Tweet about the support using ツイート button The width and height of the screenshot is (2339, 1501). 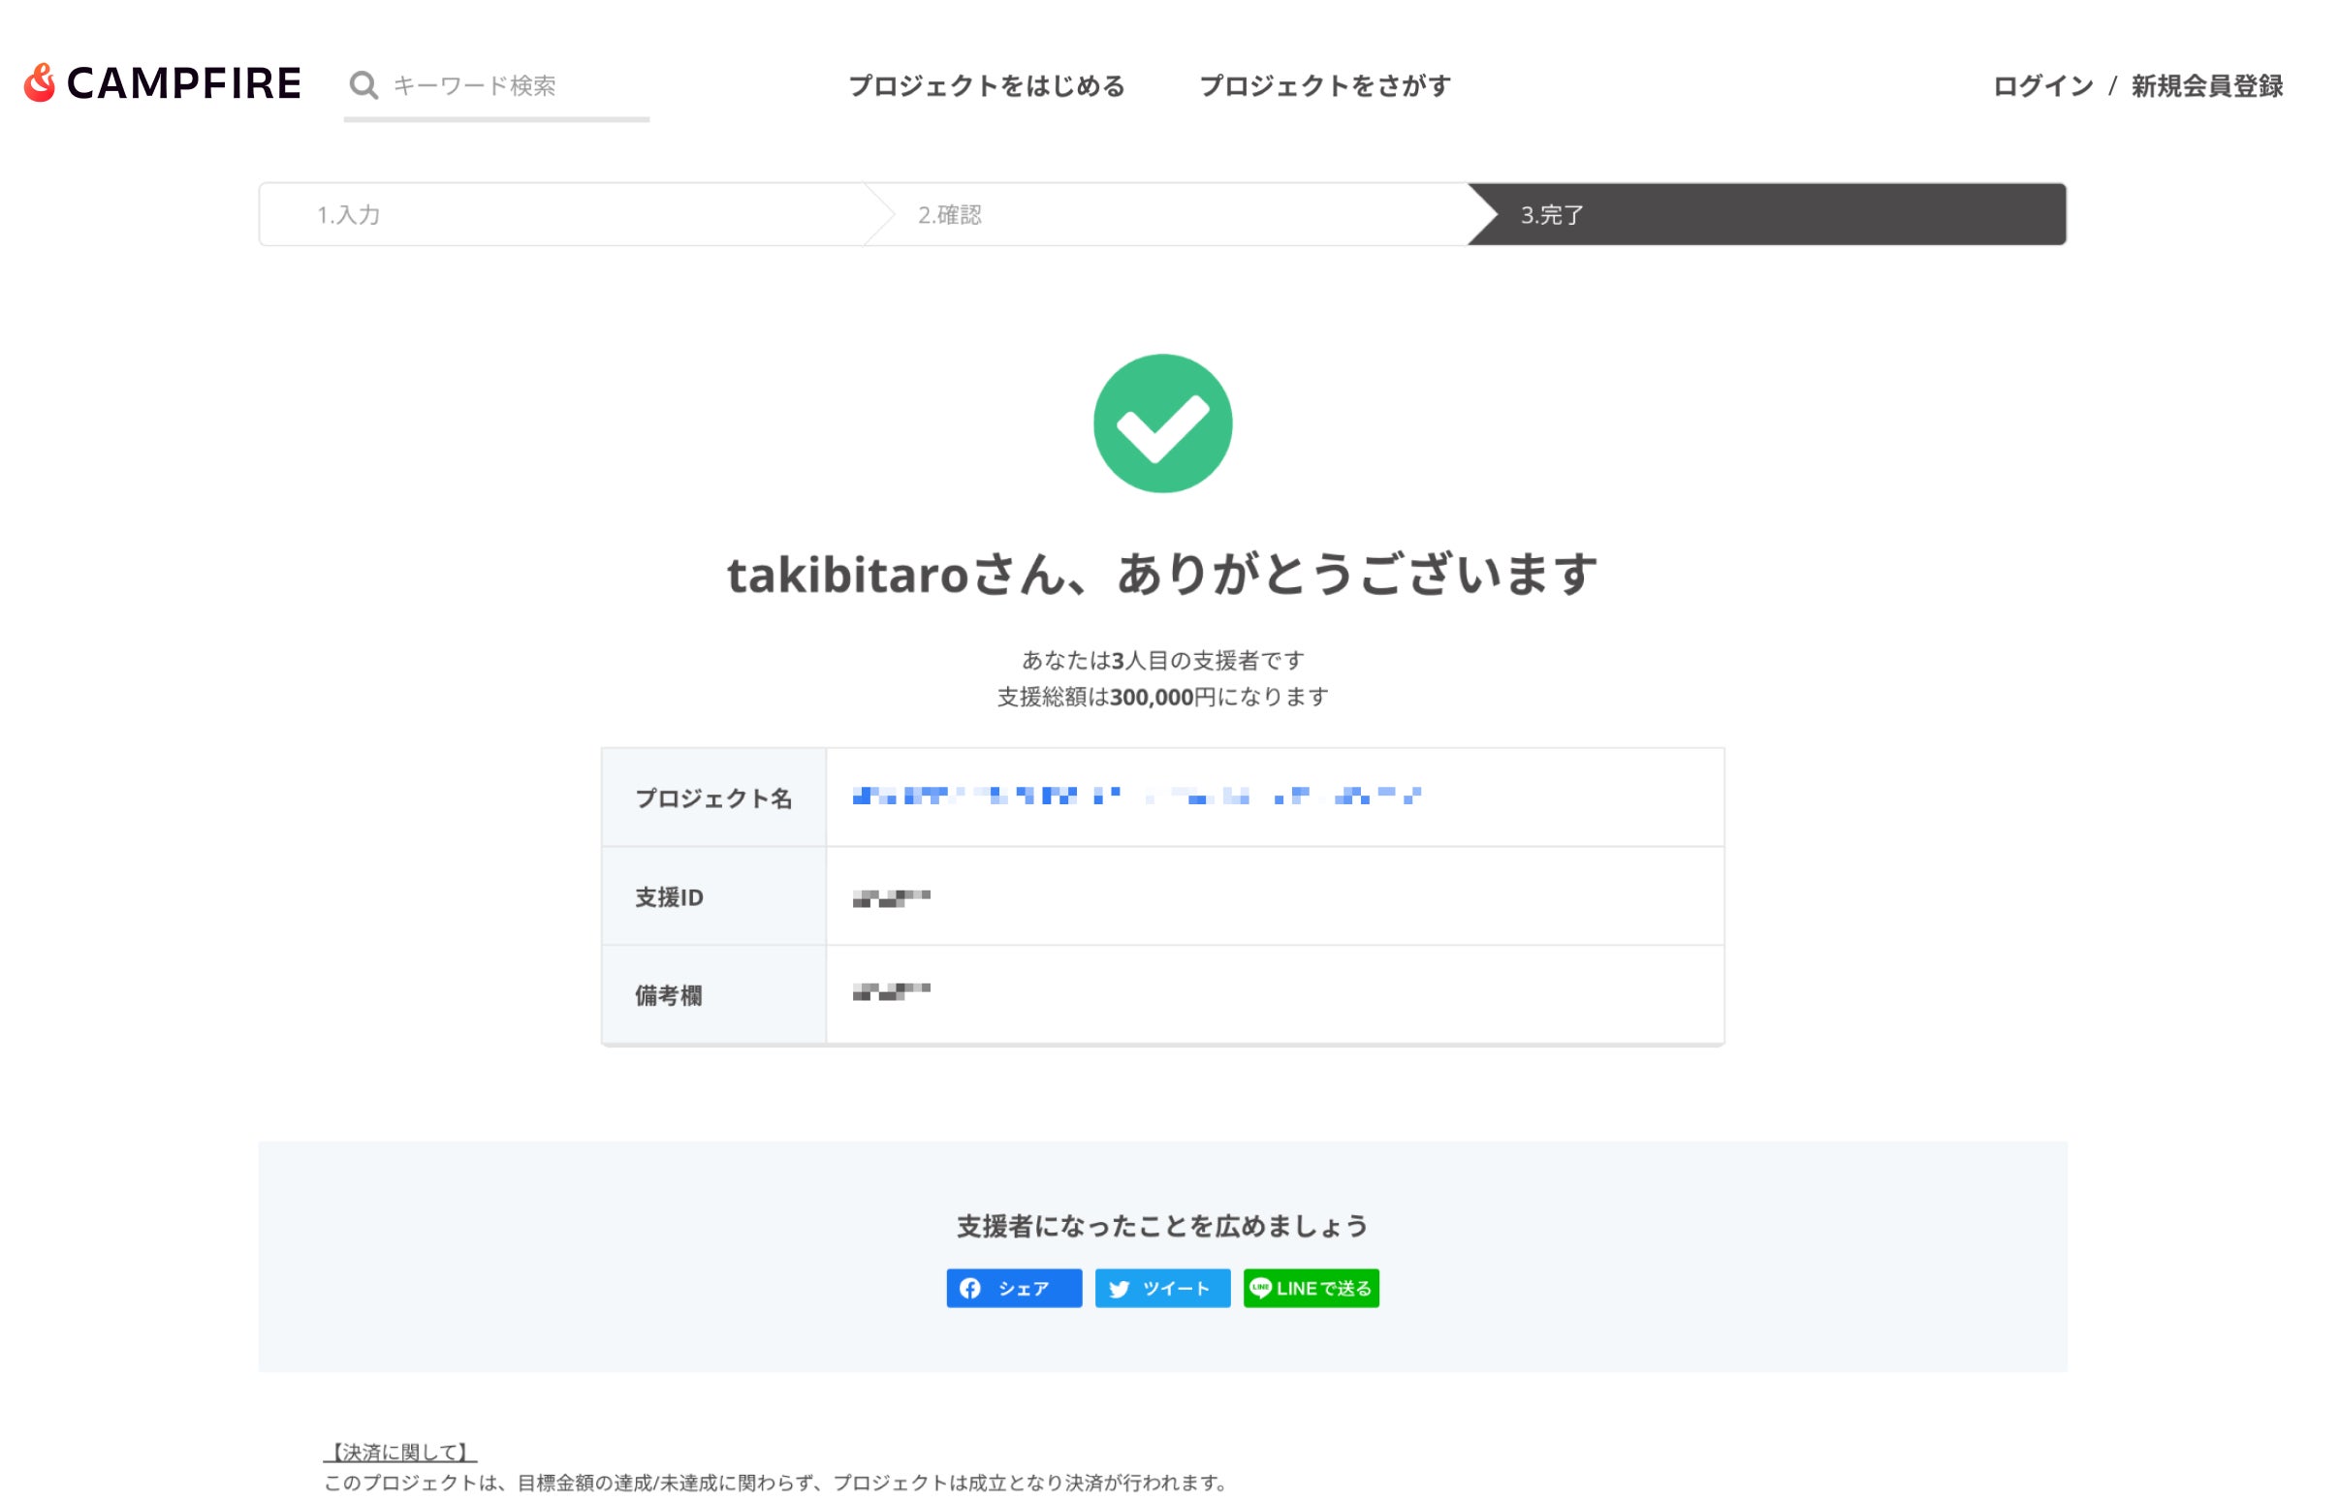coord(1162,1289)
